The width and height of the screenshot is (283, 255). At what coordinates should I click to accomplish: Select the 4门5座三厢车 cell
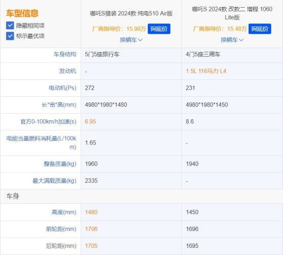tap(203, 54)
